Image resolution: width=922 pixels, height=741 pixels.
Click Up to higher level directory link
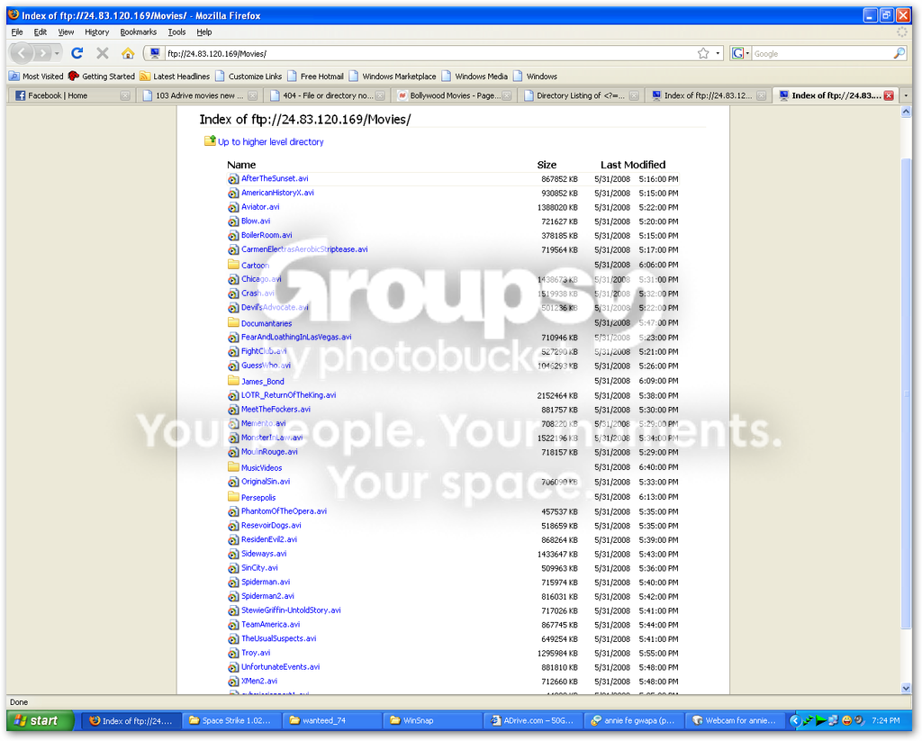pos(270,141)
